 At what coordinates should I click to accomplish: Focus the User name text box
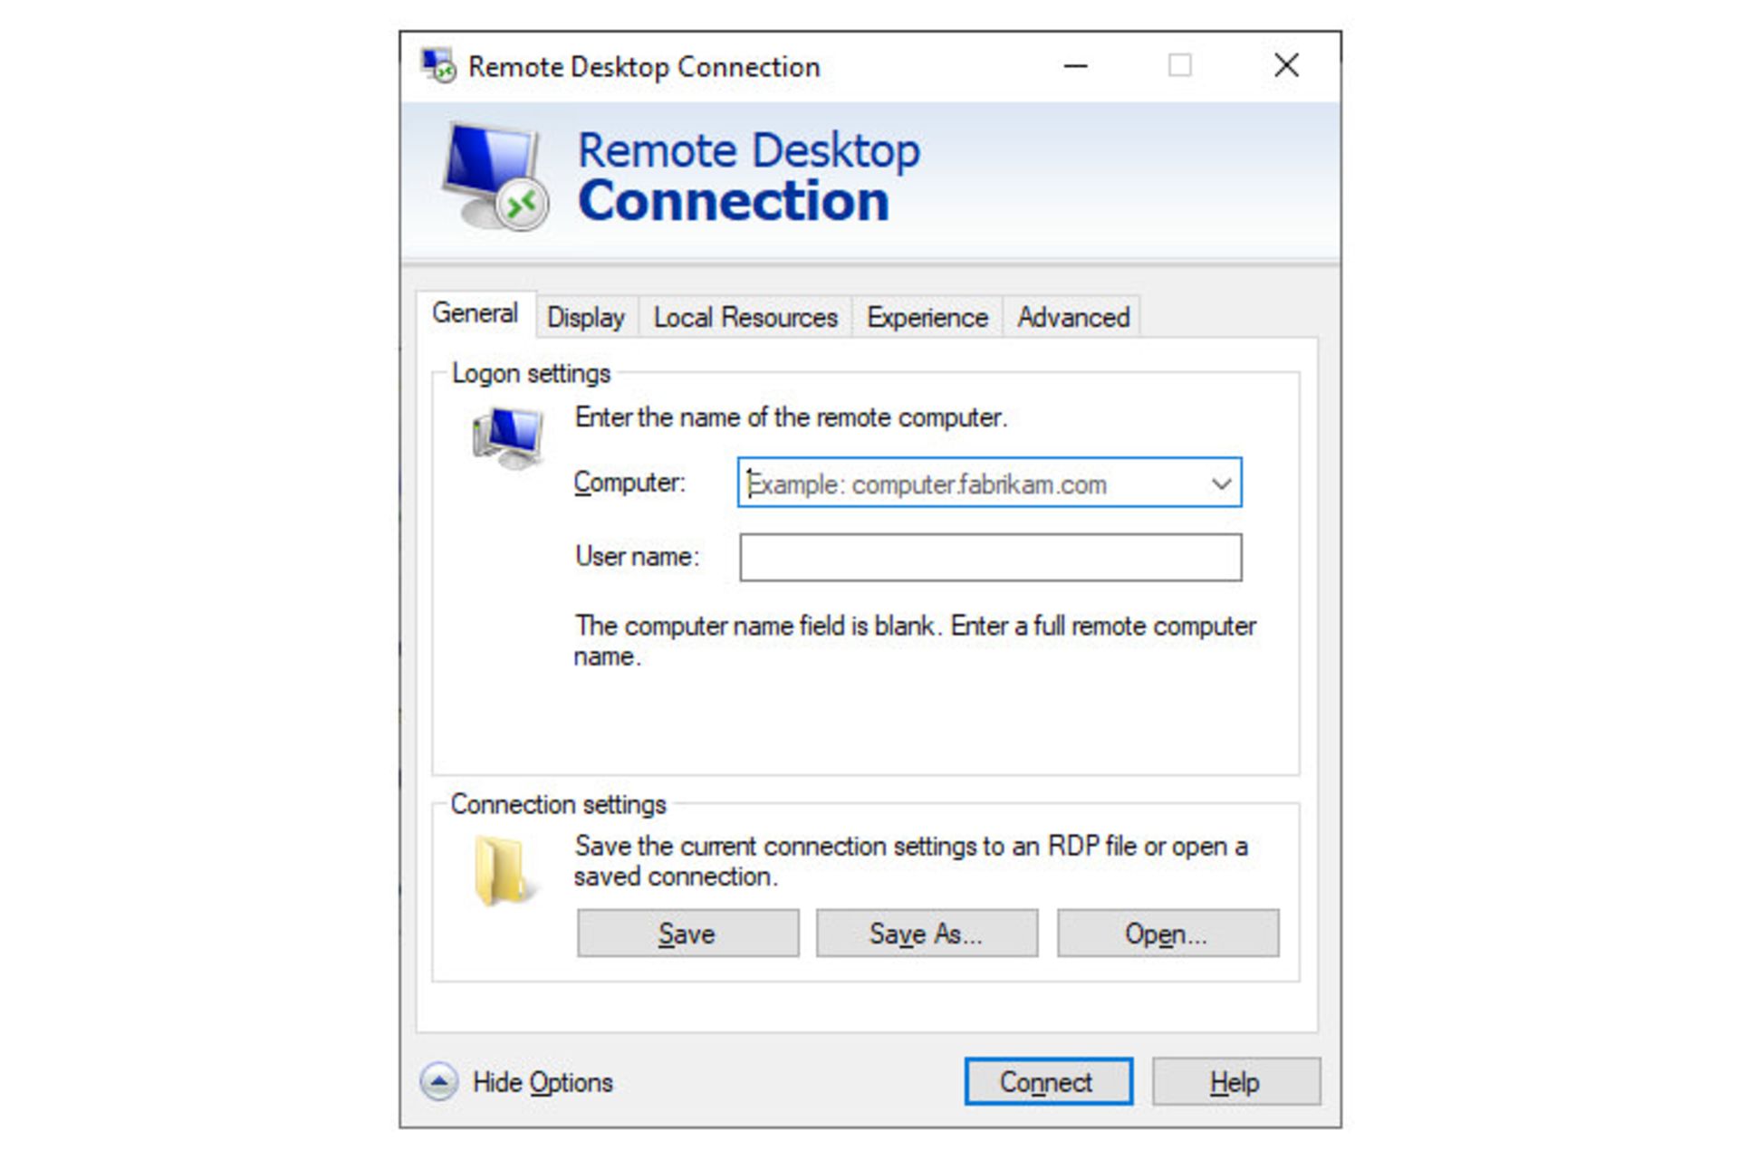(990, 557)
